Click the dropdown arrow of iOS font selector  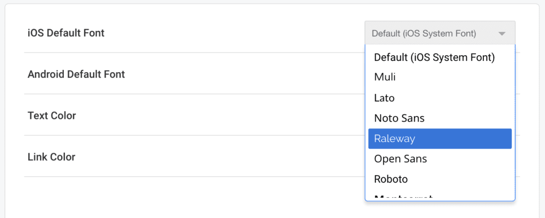pyautogui.click(x=501, y=34)
